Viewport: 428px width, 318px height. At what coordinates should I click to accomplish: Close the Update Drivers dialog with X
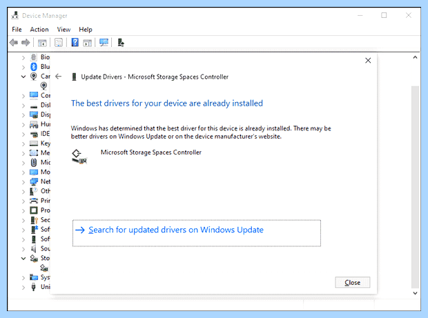(368, 61)
